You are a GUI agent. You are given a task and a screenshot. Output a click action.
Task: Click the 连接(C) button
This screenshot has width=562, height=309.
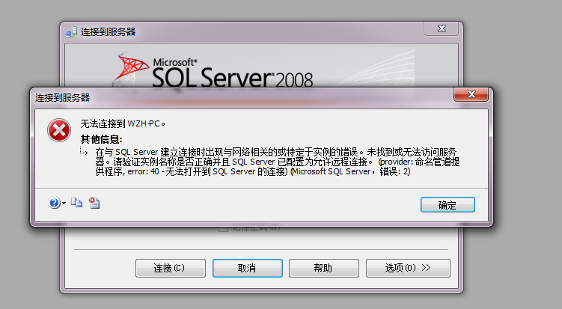pos(171,268)
